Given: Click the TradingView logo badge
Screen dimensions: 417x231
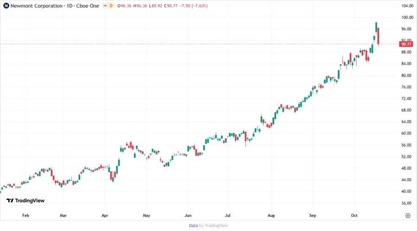Looking at the screenshot, I should [25, 200].
